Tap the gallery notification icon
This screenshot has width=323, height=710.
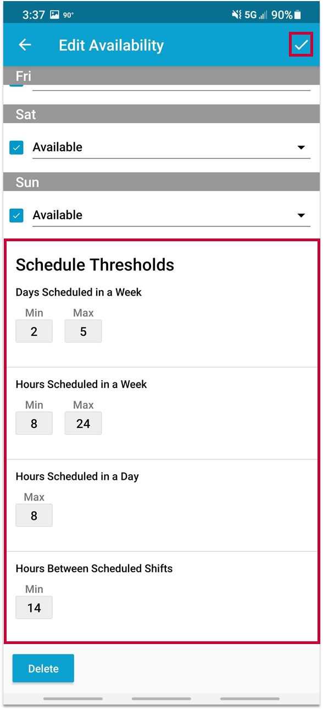coord(54,15)
